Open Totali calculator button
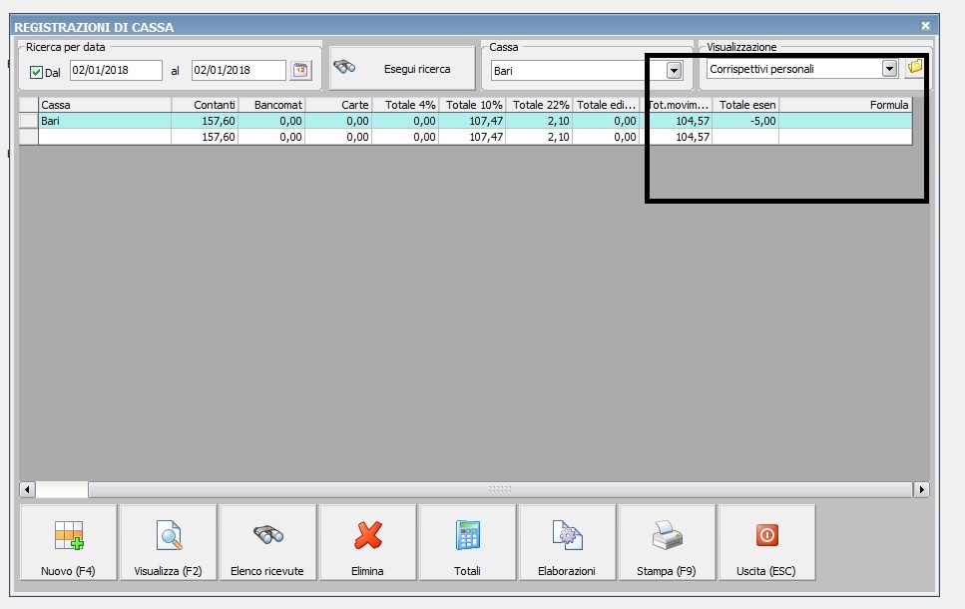Screen dimensions: 965x609 [468, 542]
